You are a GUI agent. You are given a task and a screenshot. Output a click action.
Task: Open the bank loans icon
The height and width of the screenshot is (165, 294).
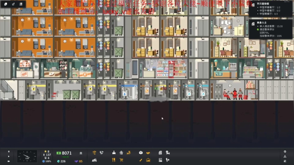81,153
